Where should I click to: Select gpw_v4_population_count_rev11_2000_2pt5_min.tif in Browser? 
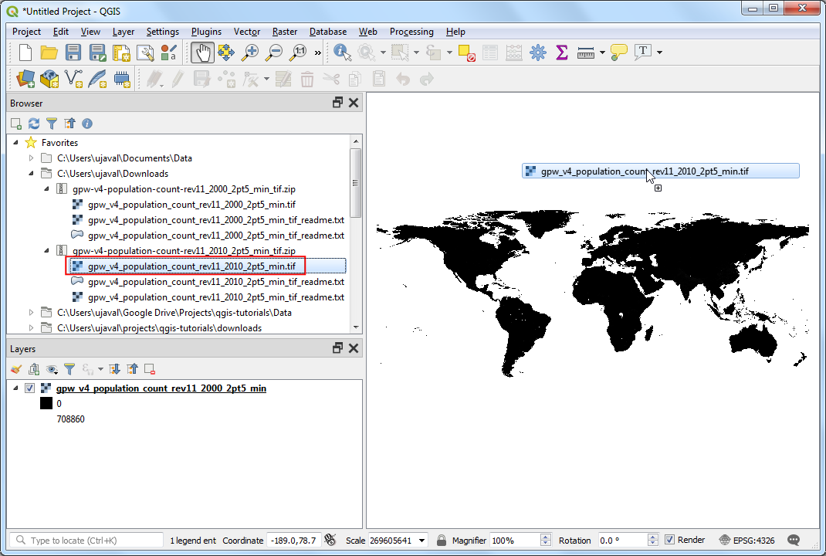tap(191, 205)
